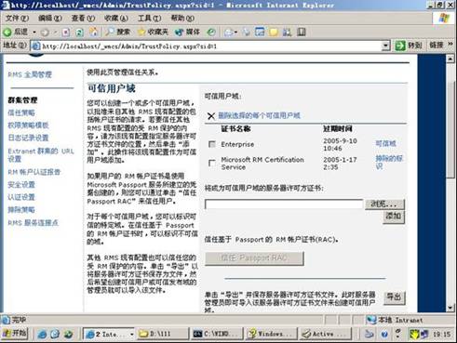Viewport: 457px width, 343px height.
Task: Click the 浏览... browse button
Action: pyautogui.click(x=384, y=204)
